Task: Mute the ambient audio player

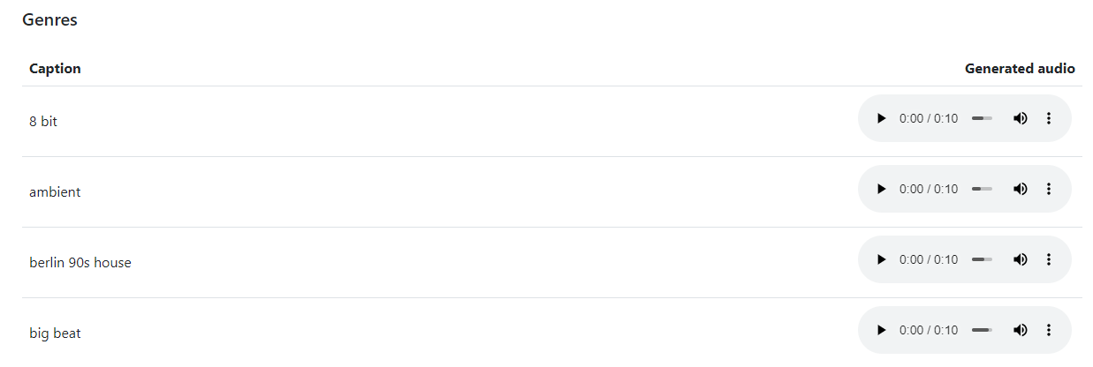Action: coord(1020,189)
